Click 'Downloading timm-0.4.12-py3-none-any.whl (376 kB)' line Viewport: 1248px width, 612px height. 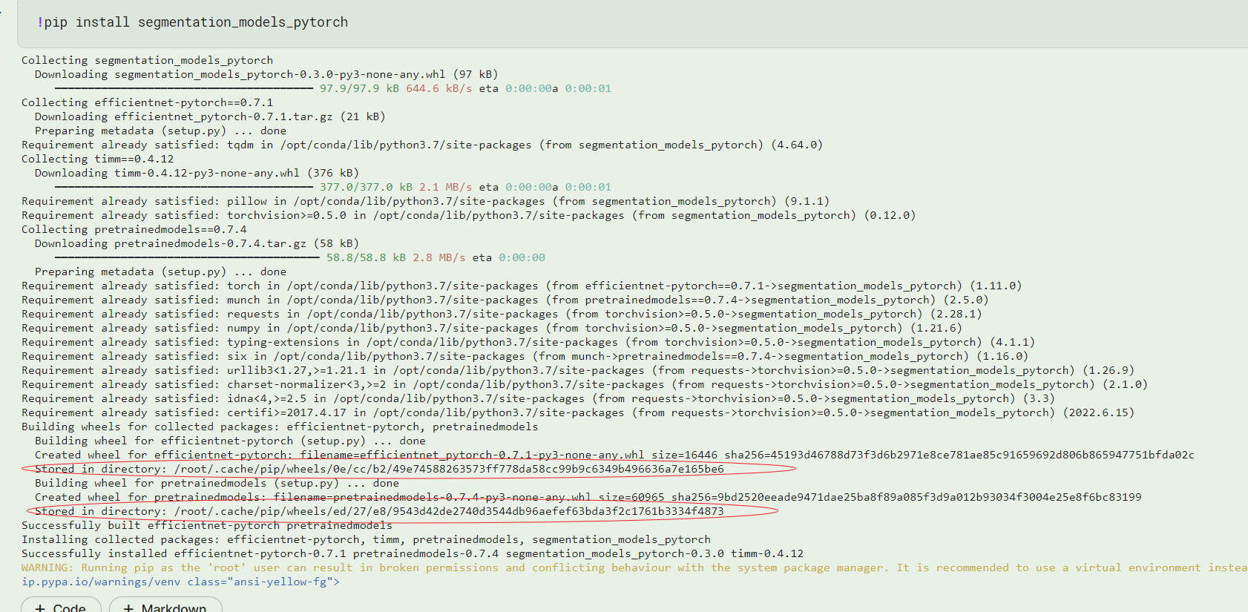197,173
